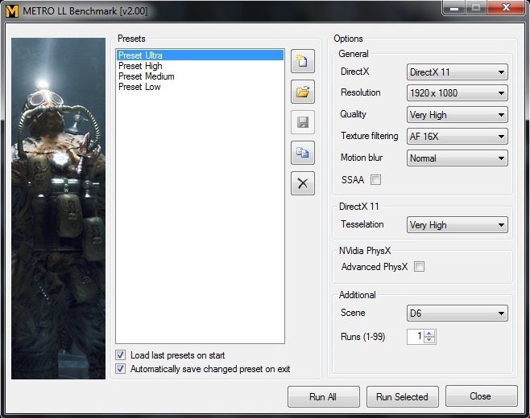Viewport: 530px width, 418px height.
Task: Click the save preset floppy disk icon
Action: tap(302, 122)
